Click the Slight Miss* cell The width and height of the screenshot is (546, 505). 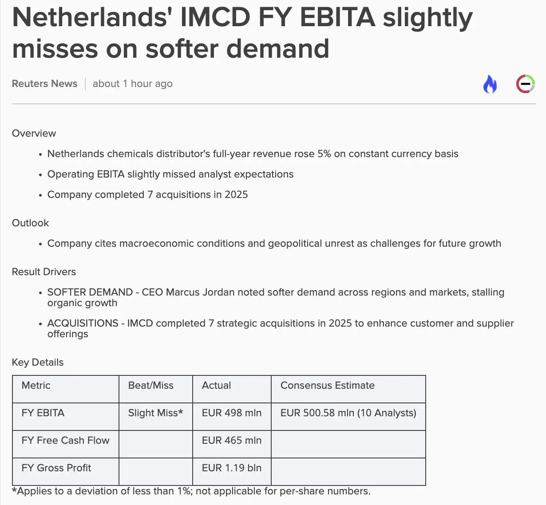(x=156, y=413)
